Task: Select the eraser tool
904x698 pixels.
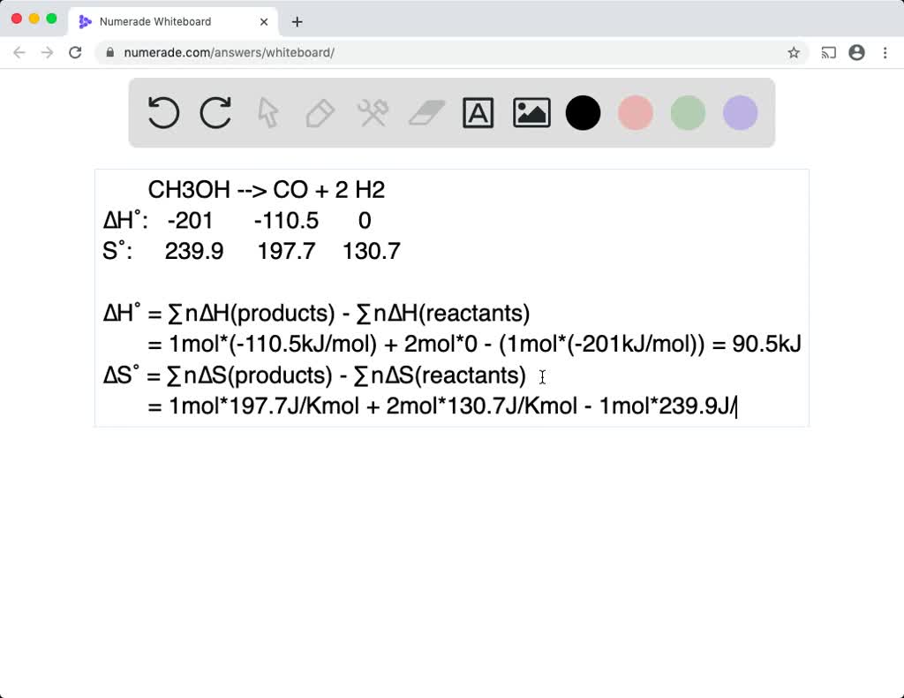Action: click(426, 112)
